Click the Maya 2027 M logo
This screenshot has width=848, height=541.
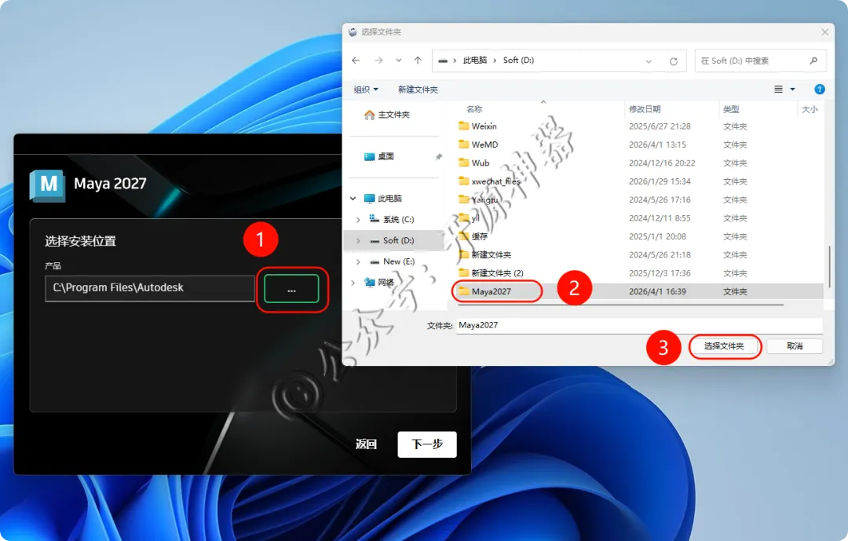point(48,185)
